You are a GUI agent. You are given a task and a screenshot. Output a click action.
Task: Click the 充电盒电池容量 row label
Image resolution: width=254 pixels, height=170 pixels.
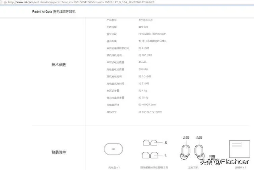point(115,69)
